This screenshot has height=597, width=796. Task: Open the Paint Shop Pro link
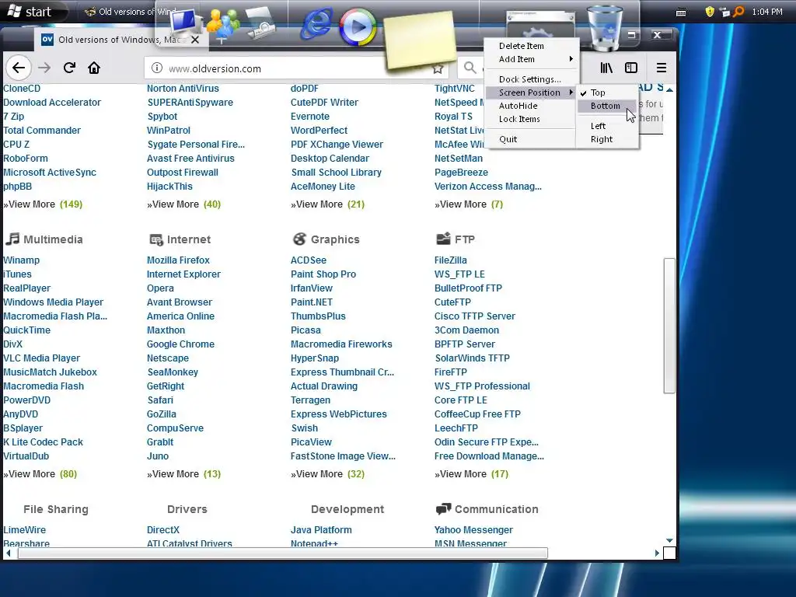coord(323,274)
